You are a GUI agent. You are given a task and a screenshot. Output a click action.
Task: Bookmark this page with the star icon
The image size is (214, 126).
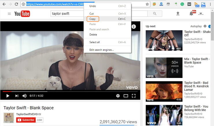pyautogui.click(x=147, y=4)
